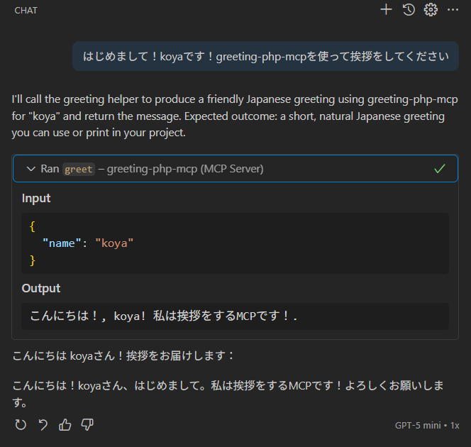
Task: Retry the response with the circular arrow icon
Action: 21,425
